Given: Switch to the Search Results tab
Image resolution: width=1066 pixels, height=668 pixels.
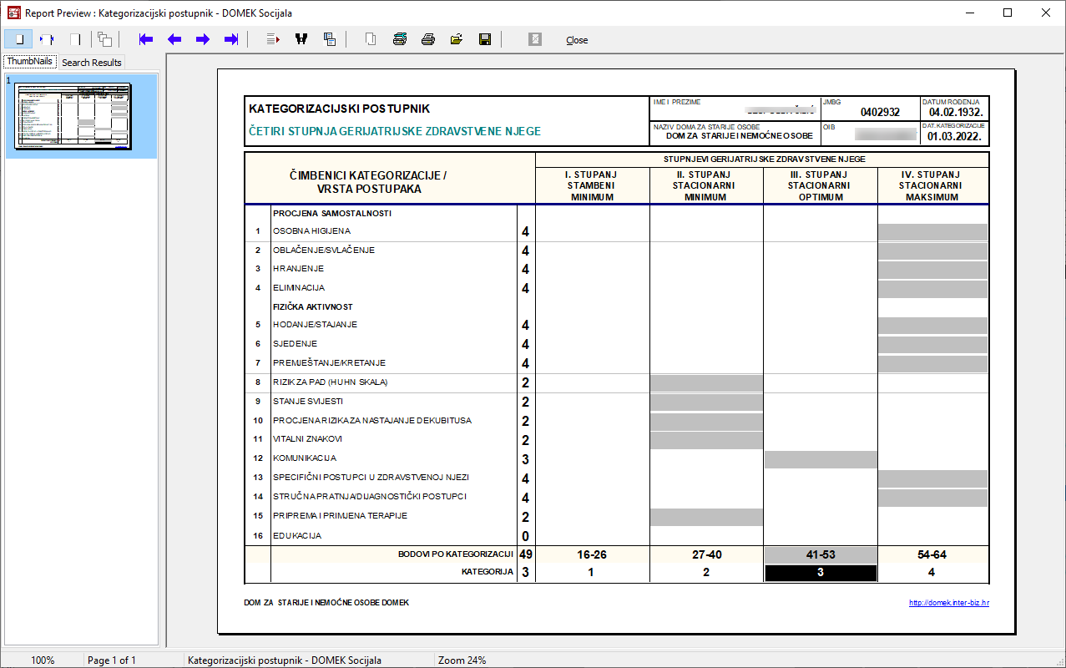Looking at the screenshot, I should [92, 63].
